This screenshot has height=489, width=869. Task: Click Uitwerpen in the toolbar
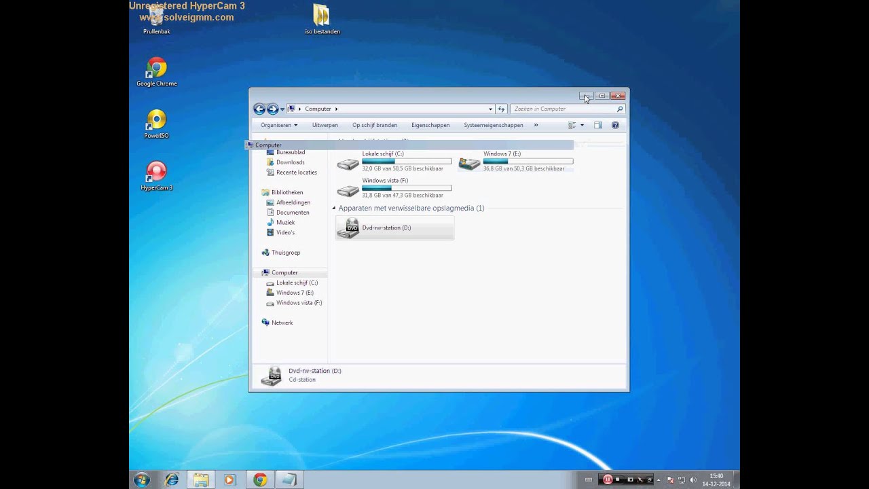(325, 125)
